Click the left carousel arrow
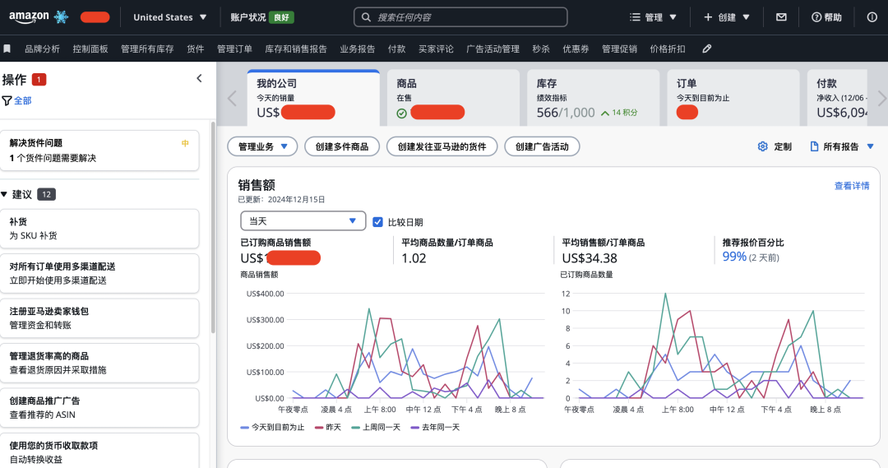This screenshot has width=888, height=468. point(232,98)
